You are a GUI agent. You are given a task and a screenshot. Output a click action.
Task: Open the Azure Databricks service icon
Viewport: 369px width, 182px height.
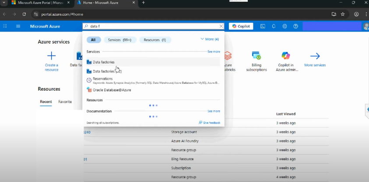(x=228, y=56)
